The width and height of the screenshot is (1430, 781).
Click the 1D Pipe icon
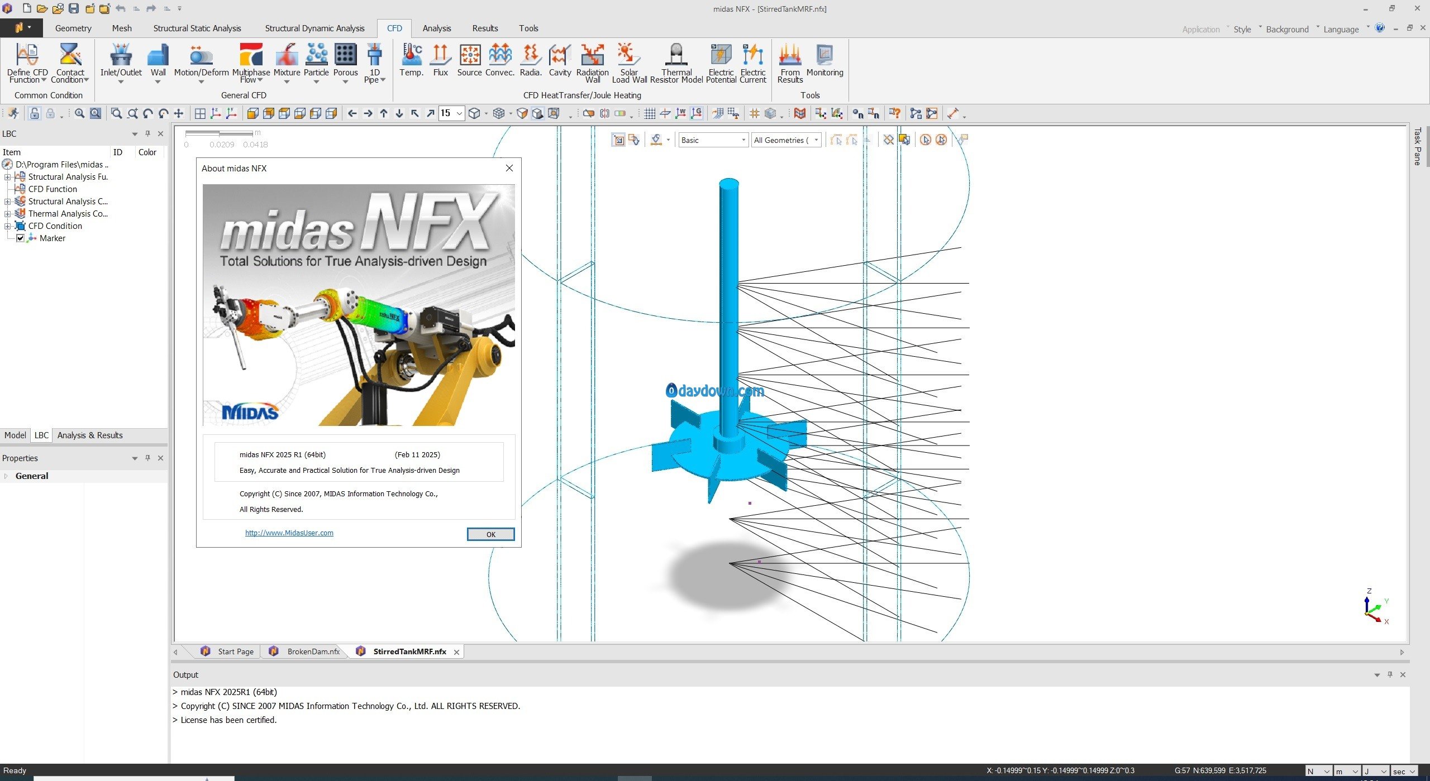[x=374, y=63]
